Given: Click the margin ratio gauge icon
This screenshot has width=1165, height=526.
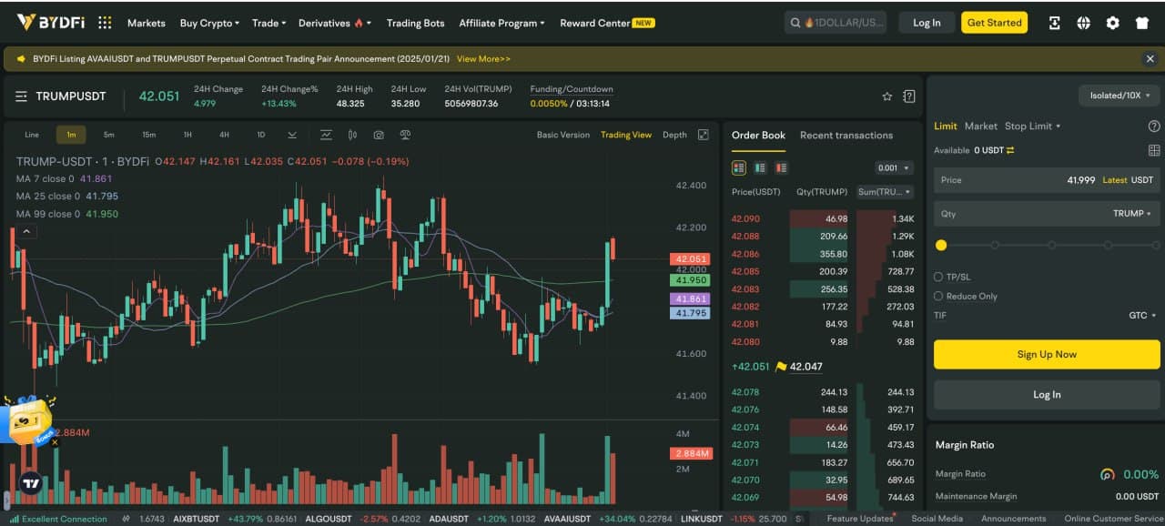Looking at the screenshot, I should point(1107,474).
